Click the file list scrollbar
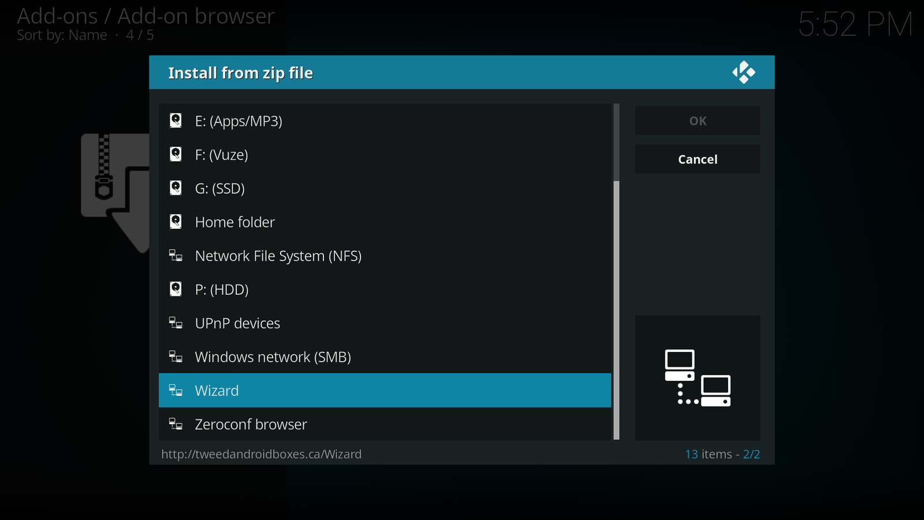Screen dimensions: 924x520 click(616, 272)
